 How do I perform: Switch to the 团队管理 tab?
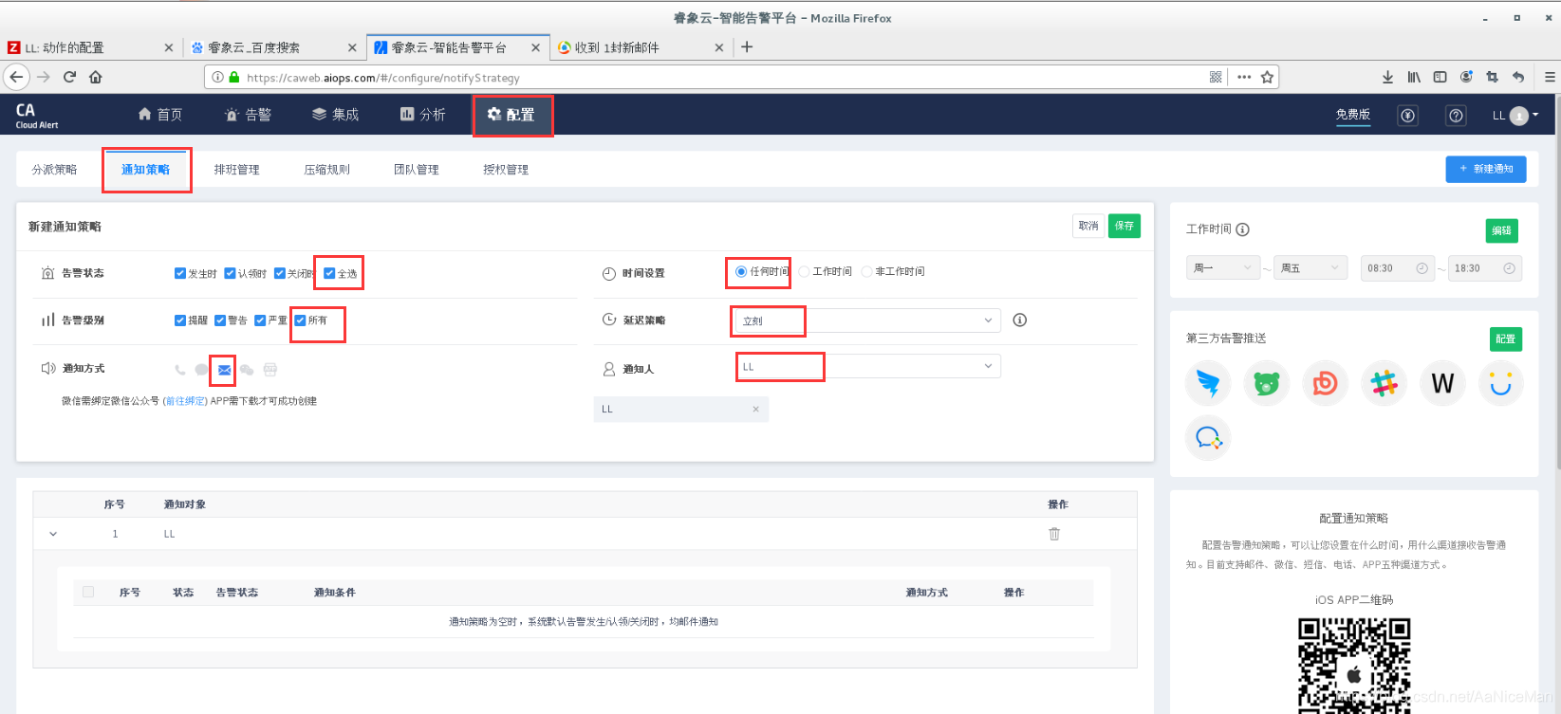(x=416, y=170)
